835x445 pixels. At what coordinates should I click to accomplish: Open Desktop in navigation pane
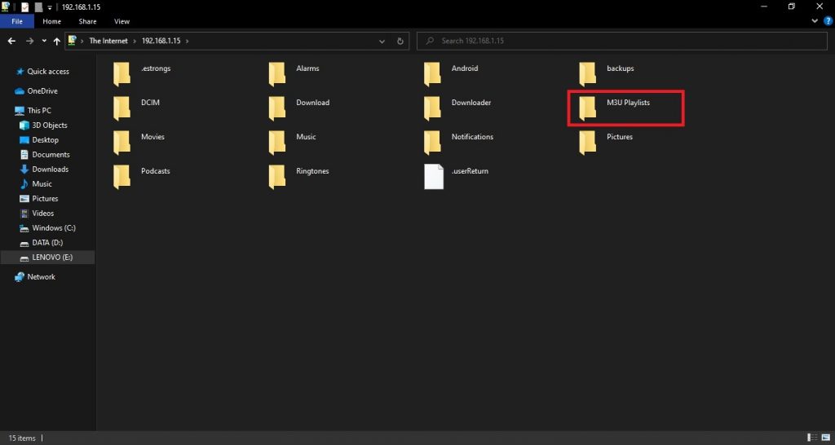pyautogui.click(x=46, y=140)
